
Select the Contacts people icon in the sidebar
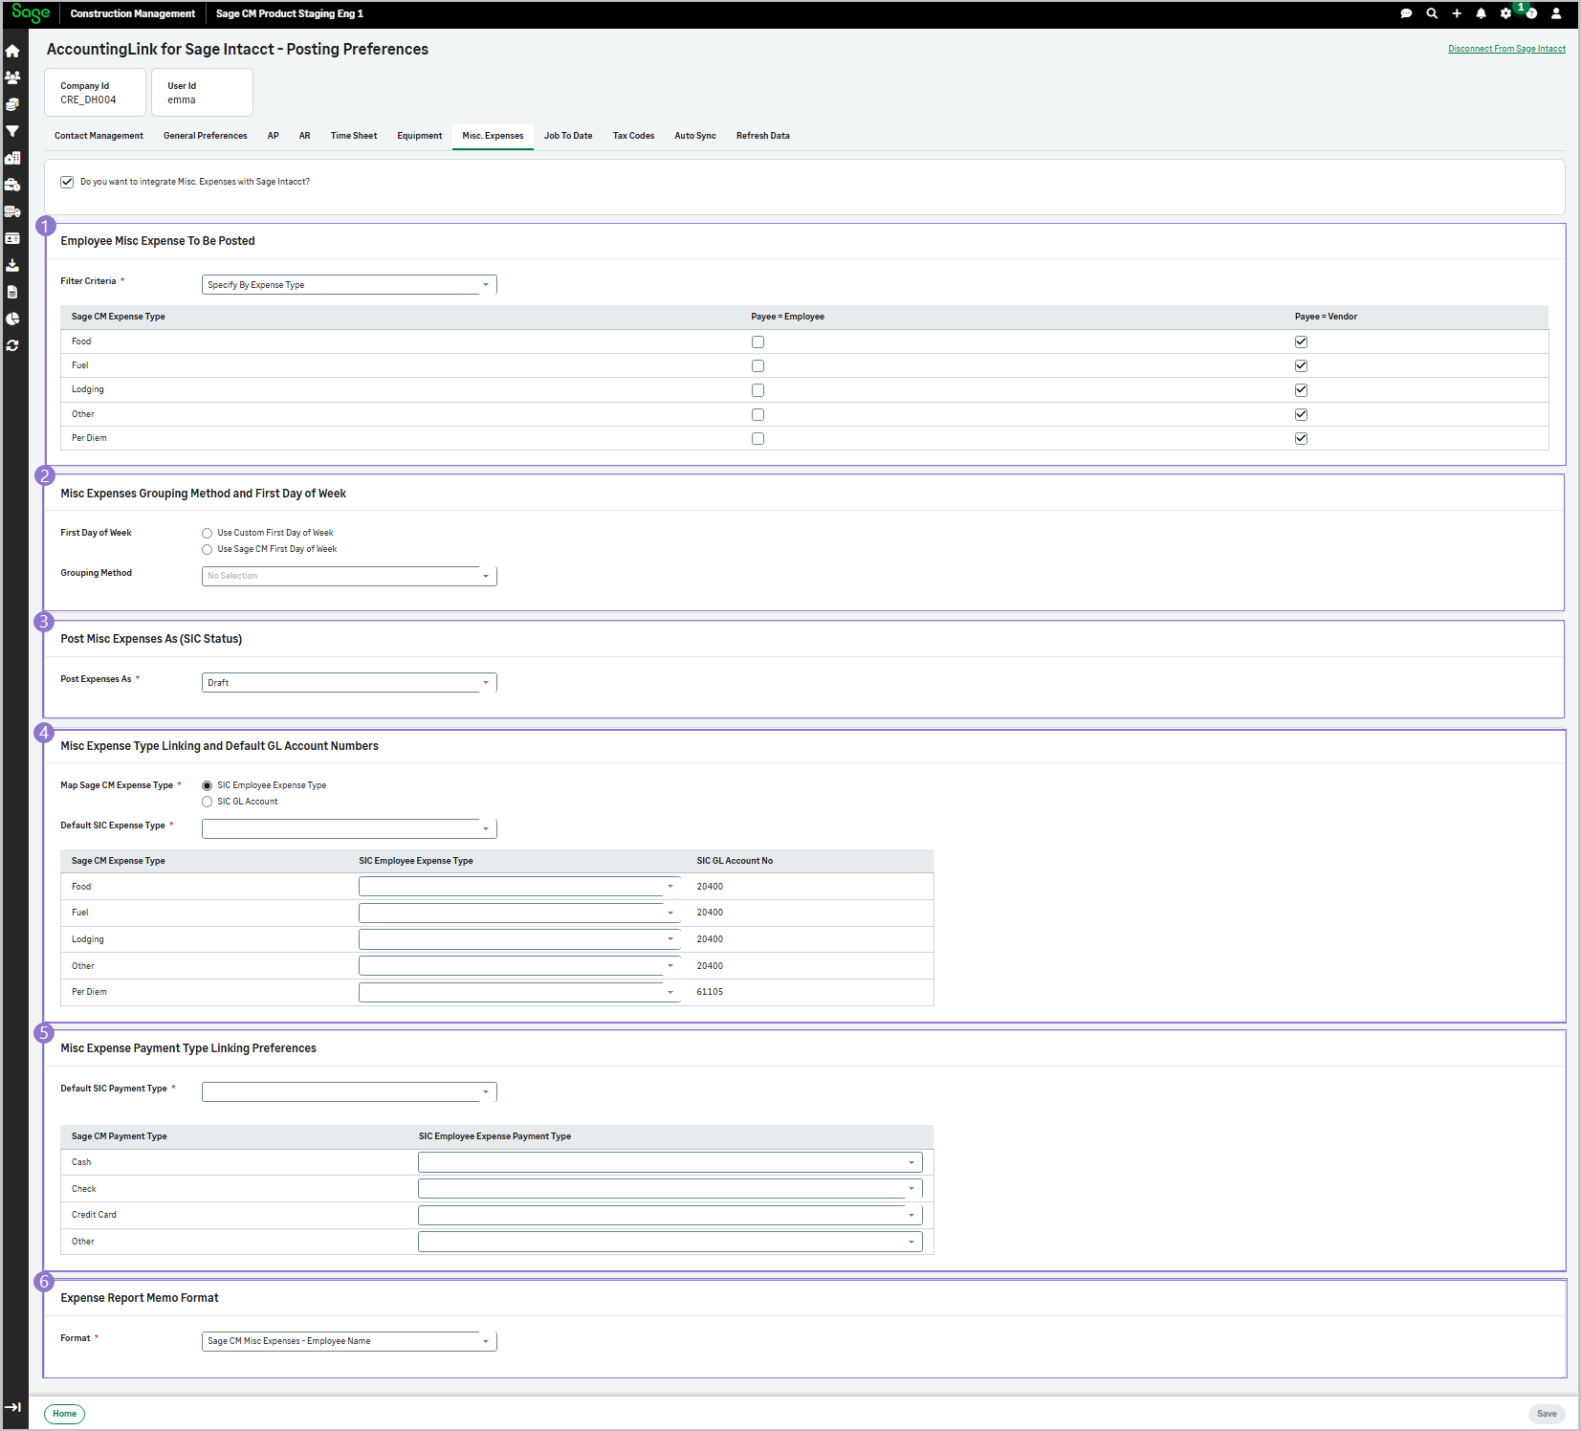click(12, 77)
